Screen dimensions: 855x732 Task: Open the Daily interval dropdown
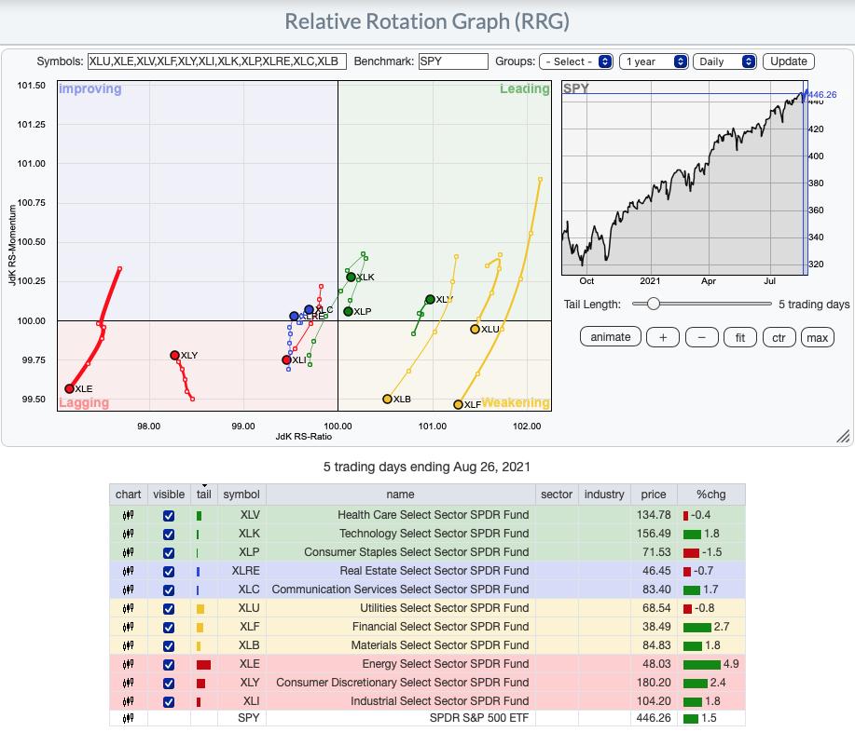tap(724, 61)
